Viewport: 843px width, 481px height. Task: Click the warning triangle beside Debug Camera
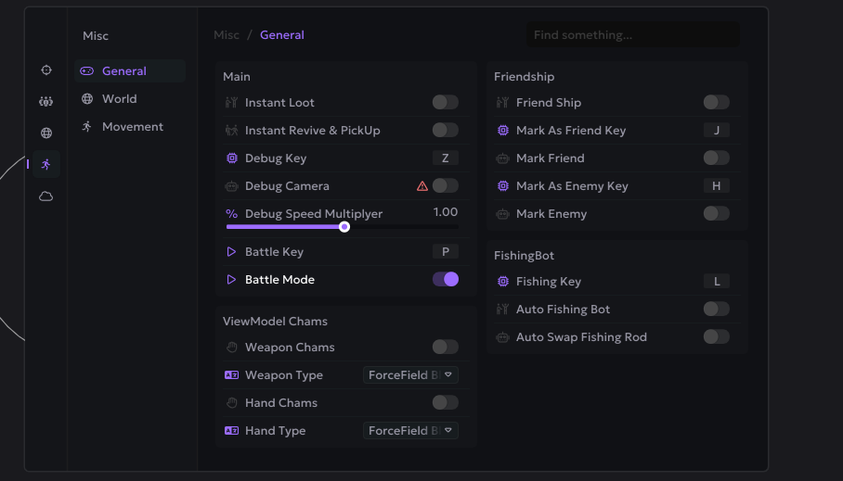pos(422,186)
